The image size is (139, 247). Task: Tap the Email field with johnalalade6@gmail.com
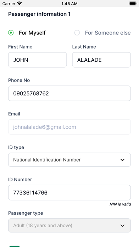click(69, 127)
